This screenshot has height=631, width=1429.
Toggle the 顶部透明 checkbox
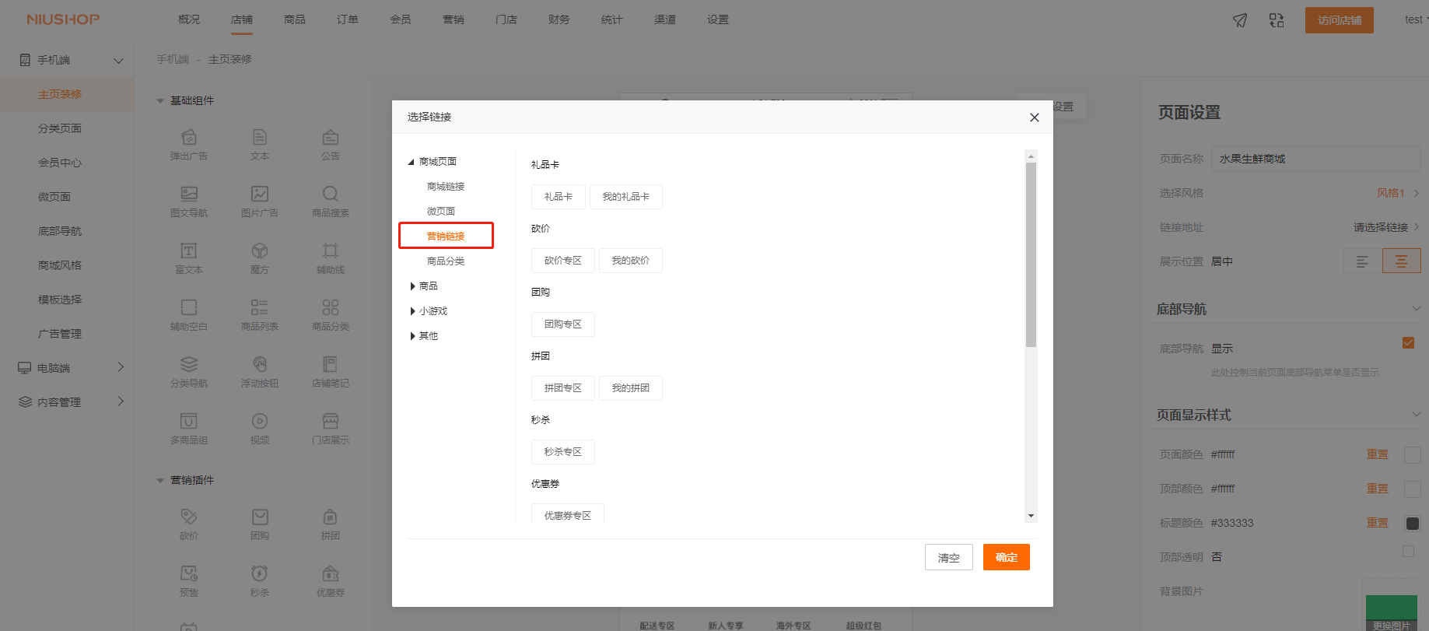(1408, 551)
